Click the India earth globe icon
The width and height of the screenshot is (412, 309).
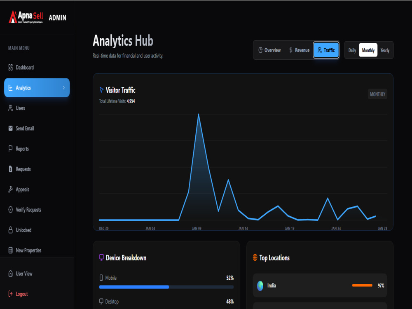(x=260, y=286)
